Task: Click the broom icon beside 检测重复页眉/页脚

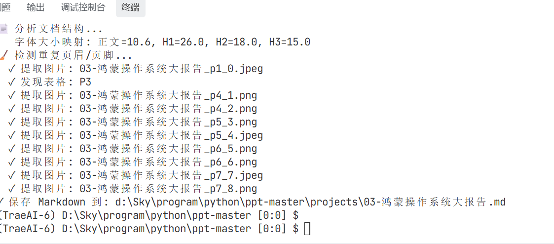Action: 4,55
